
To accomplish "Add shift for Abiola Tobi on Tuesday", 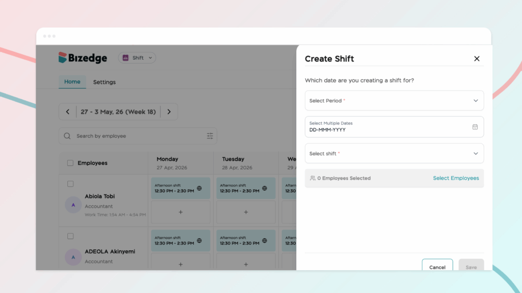I will point(246,212).
